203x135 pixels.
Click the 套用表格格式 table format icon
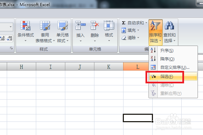pos(45,26)
